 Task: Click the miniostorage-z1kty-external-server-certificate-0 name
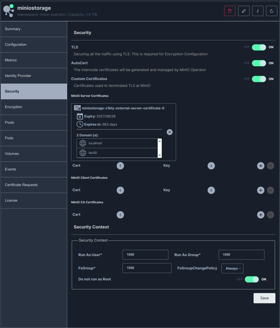(x=123, y=108)
